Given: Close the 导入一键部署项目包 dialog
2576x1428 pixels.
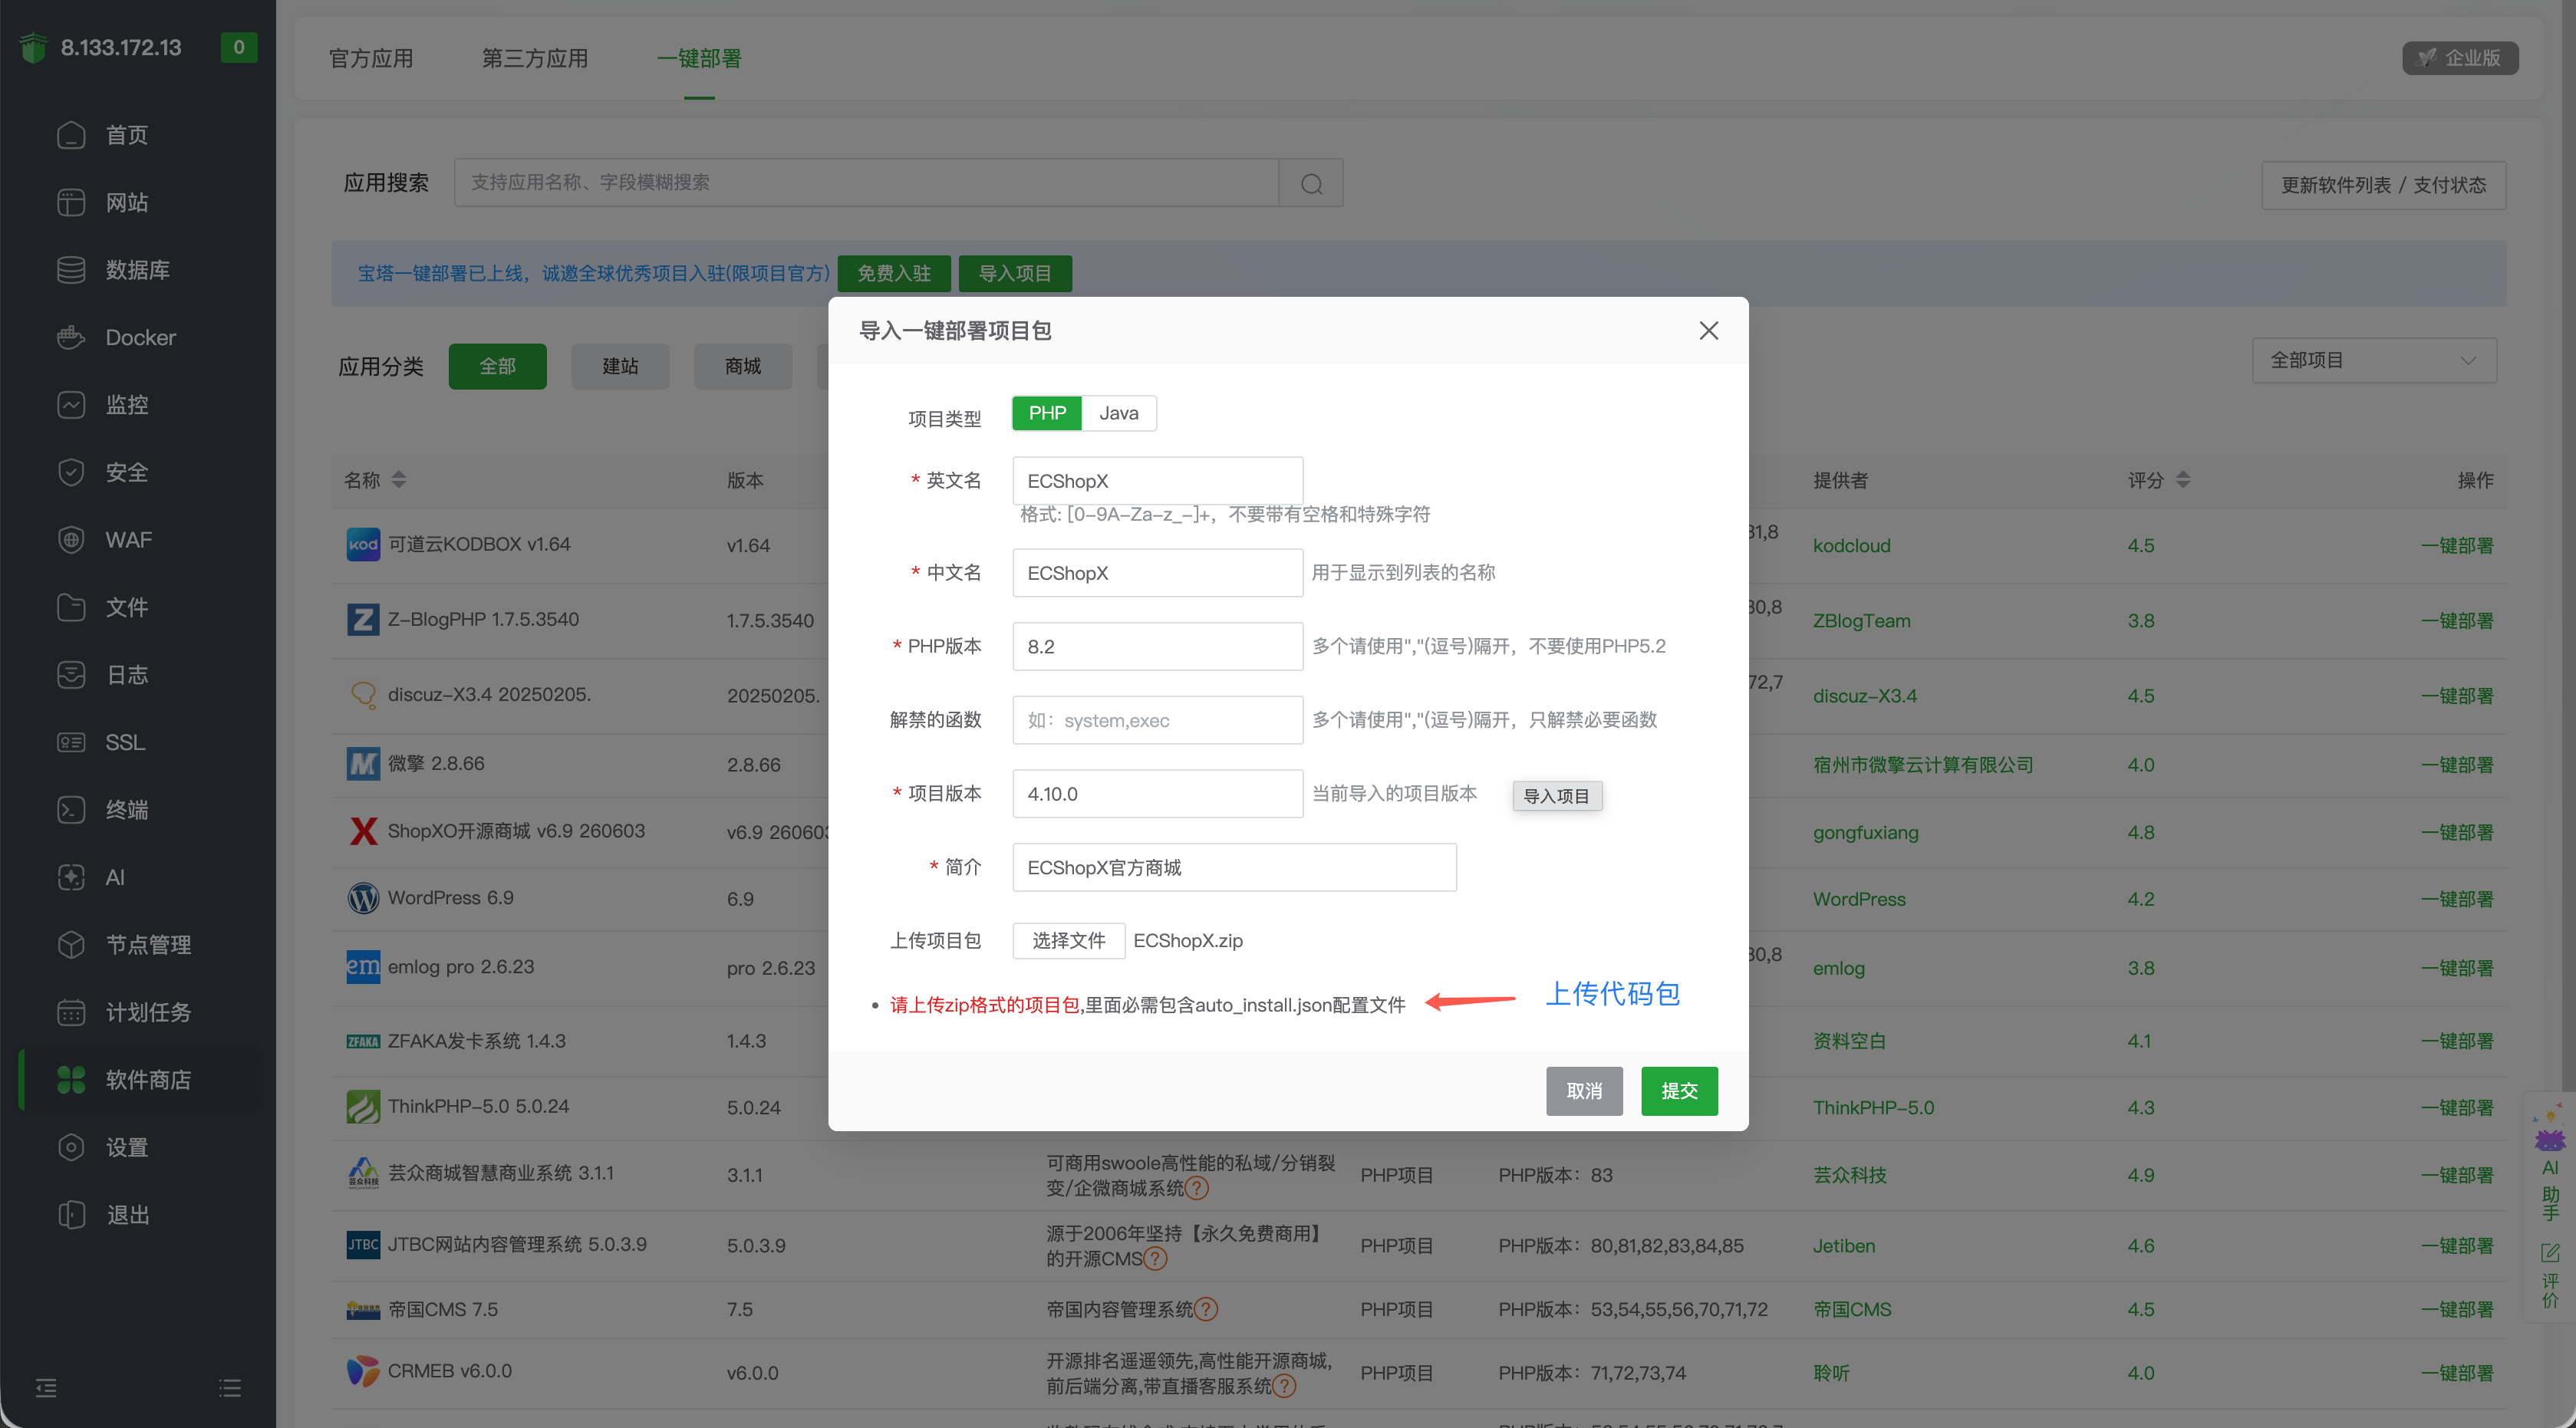Looking at the screenshot, I should point(1709,331).
